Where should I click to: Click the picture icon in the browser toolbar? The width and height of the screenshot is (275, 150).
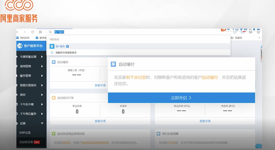(x=251, y=32)
